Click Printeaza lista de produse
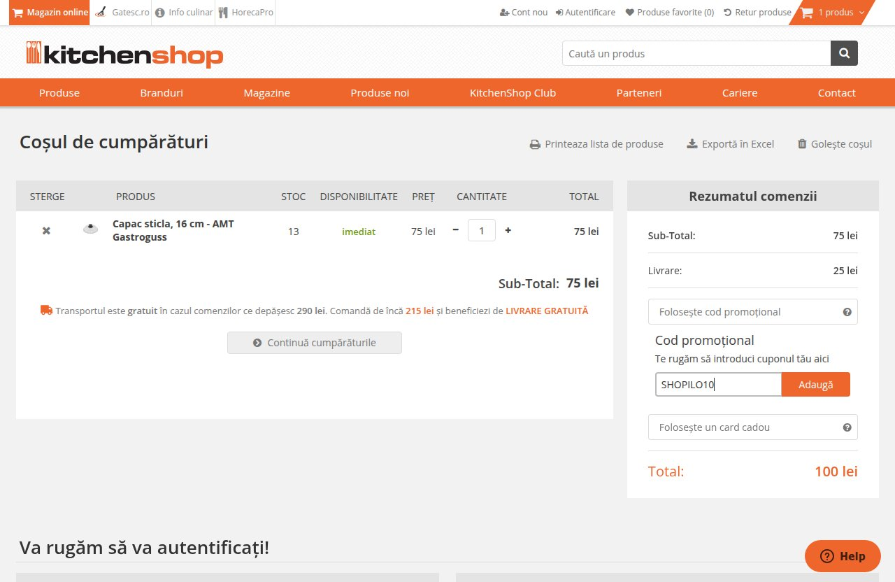Image resolution: width=895 pixels, height=582 pixels. [596, 144]
